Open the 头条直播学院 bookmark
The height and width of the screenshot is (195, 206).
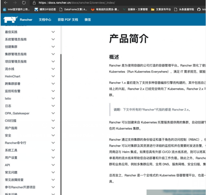click(184, 9)
